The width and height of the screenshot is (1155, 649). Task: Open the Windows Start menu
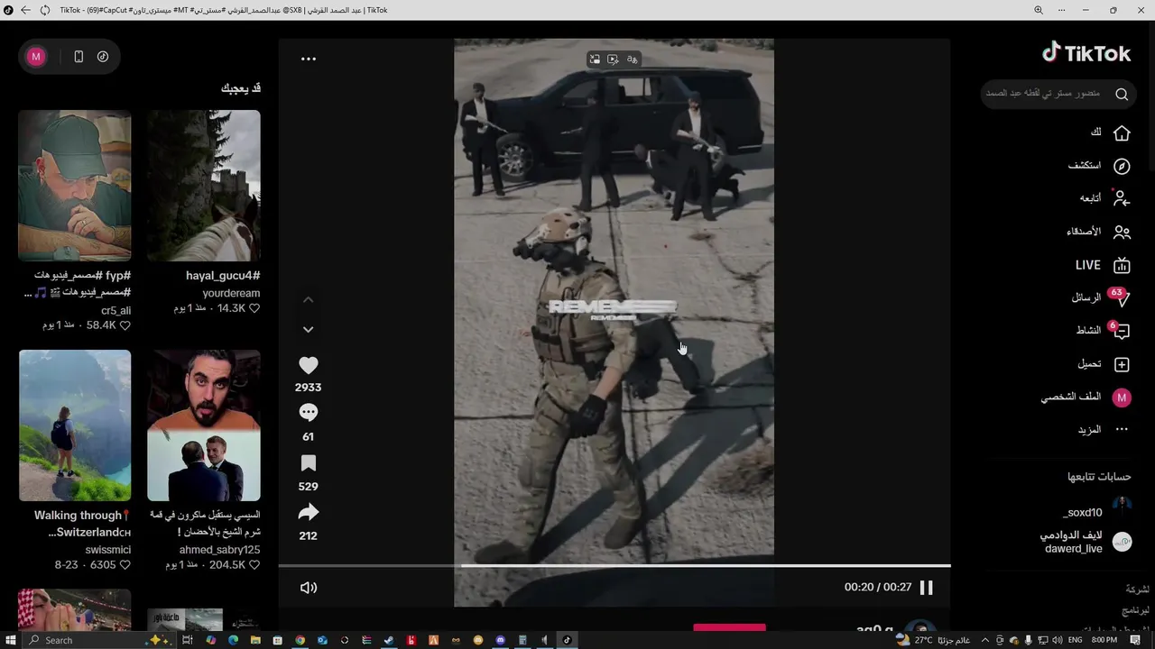click(x=10, y=640)
